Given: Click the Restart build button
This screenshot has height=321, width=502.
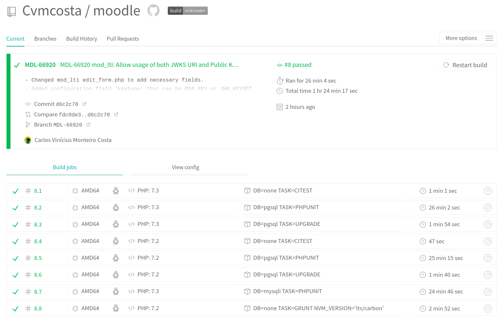Looking at the screenshot, I should pyautogui.click(x=465, y=65).
